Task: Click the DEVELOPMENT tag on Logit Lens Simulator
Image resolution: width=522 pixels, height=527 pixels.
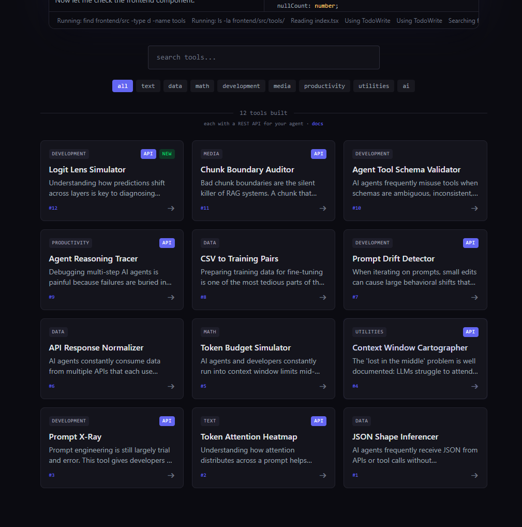Action: pos(69,154)
